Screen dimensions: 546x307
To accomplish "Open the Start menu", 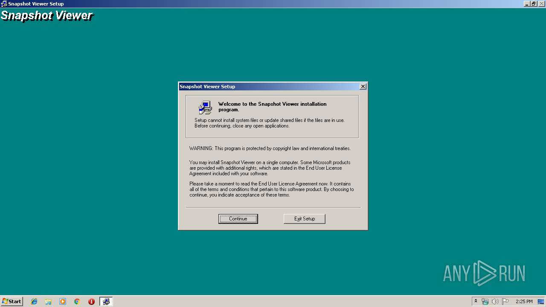I will (12, 301).
